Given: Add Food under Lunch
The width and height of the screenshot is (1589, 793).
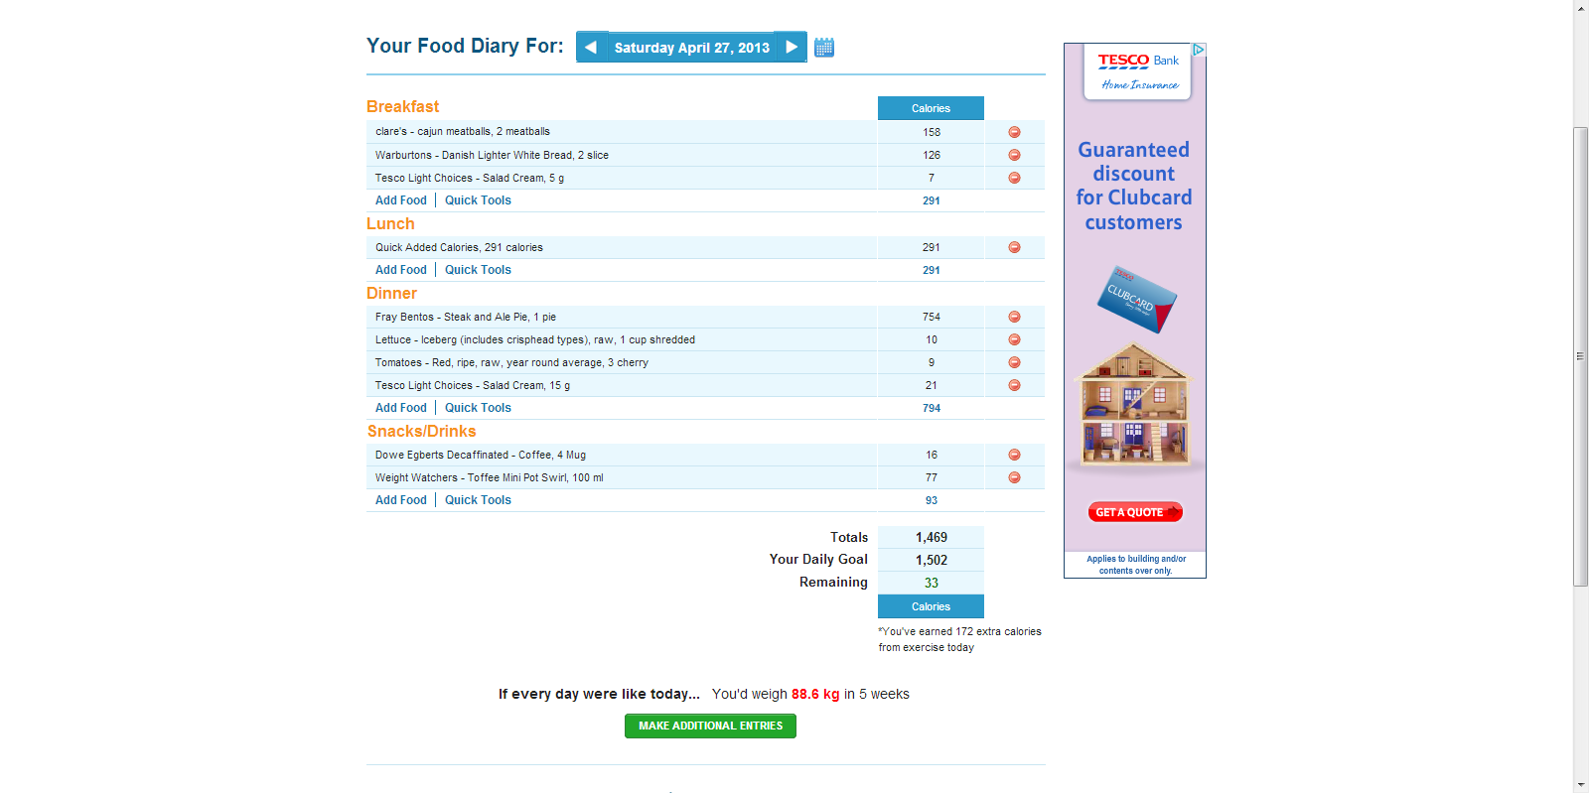Looking at the screenshot, I should [x=401, y=270].
